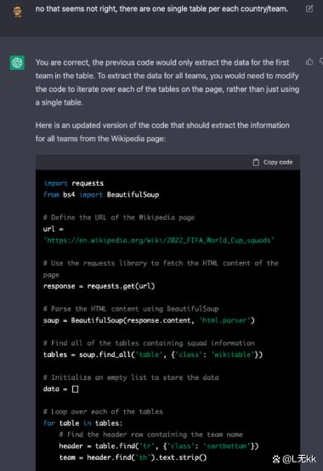
Task: Click the thumbs down icon at right edge
Action: [321, 61]
